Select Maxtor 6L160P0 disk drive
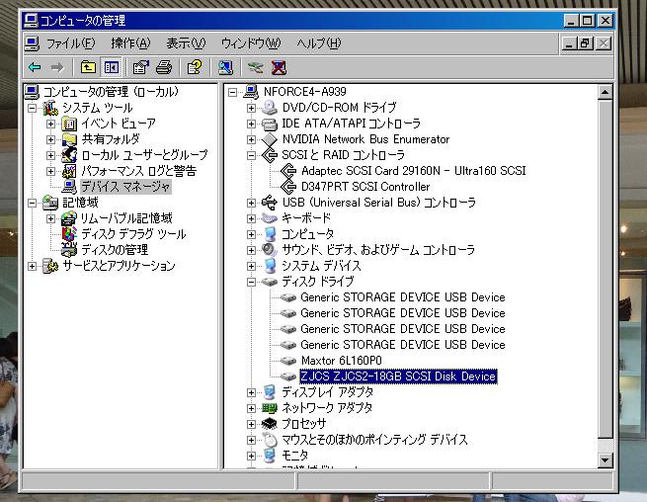Image resolution: width=647 pixels, height=502 pixels. click(x=341, y=361)
